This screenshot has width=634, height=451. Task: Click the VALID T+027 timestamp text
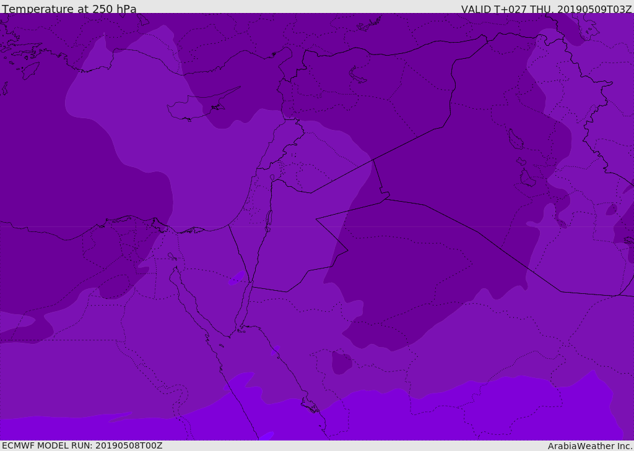546,9
